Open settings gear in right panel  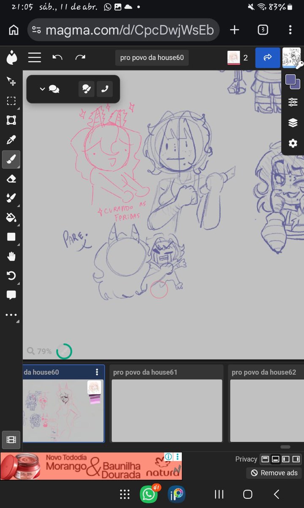293,144
